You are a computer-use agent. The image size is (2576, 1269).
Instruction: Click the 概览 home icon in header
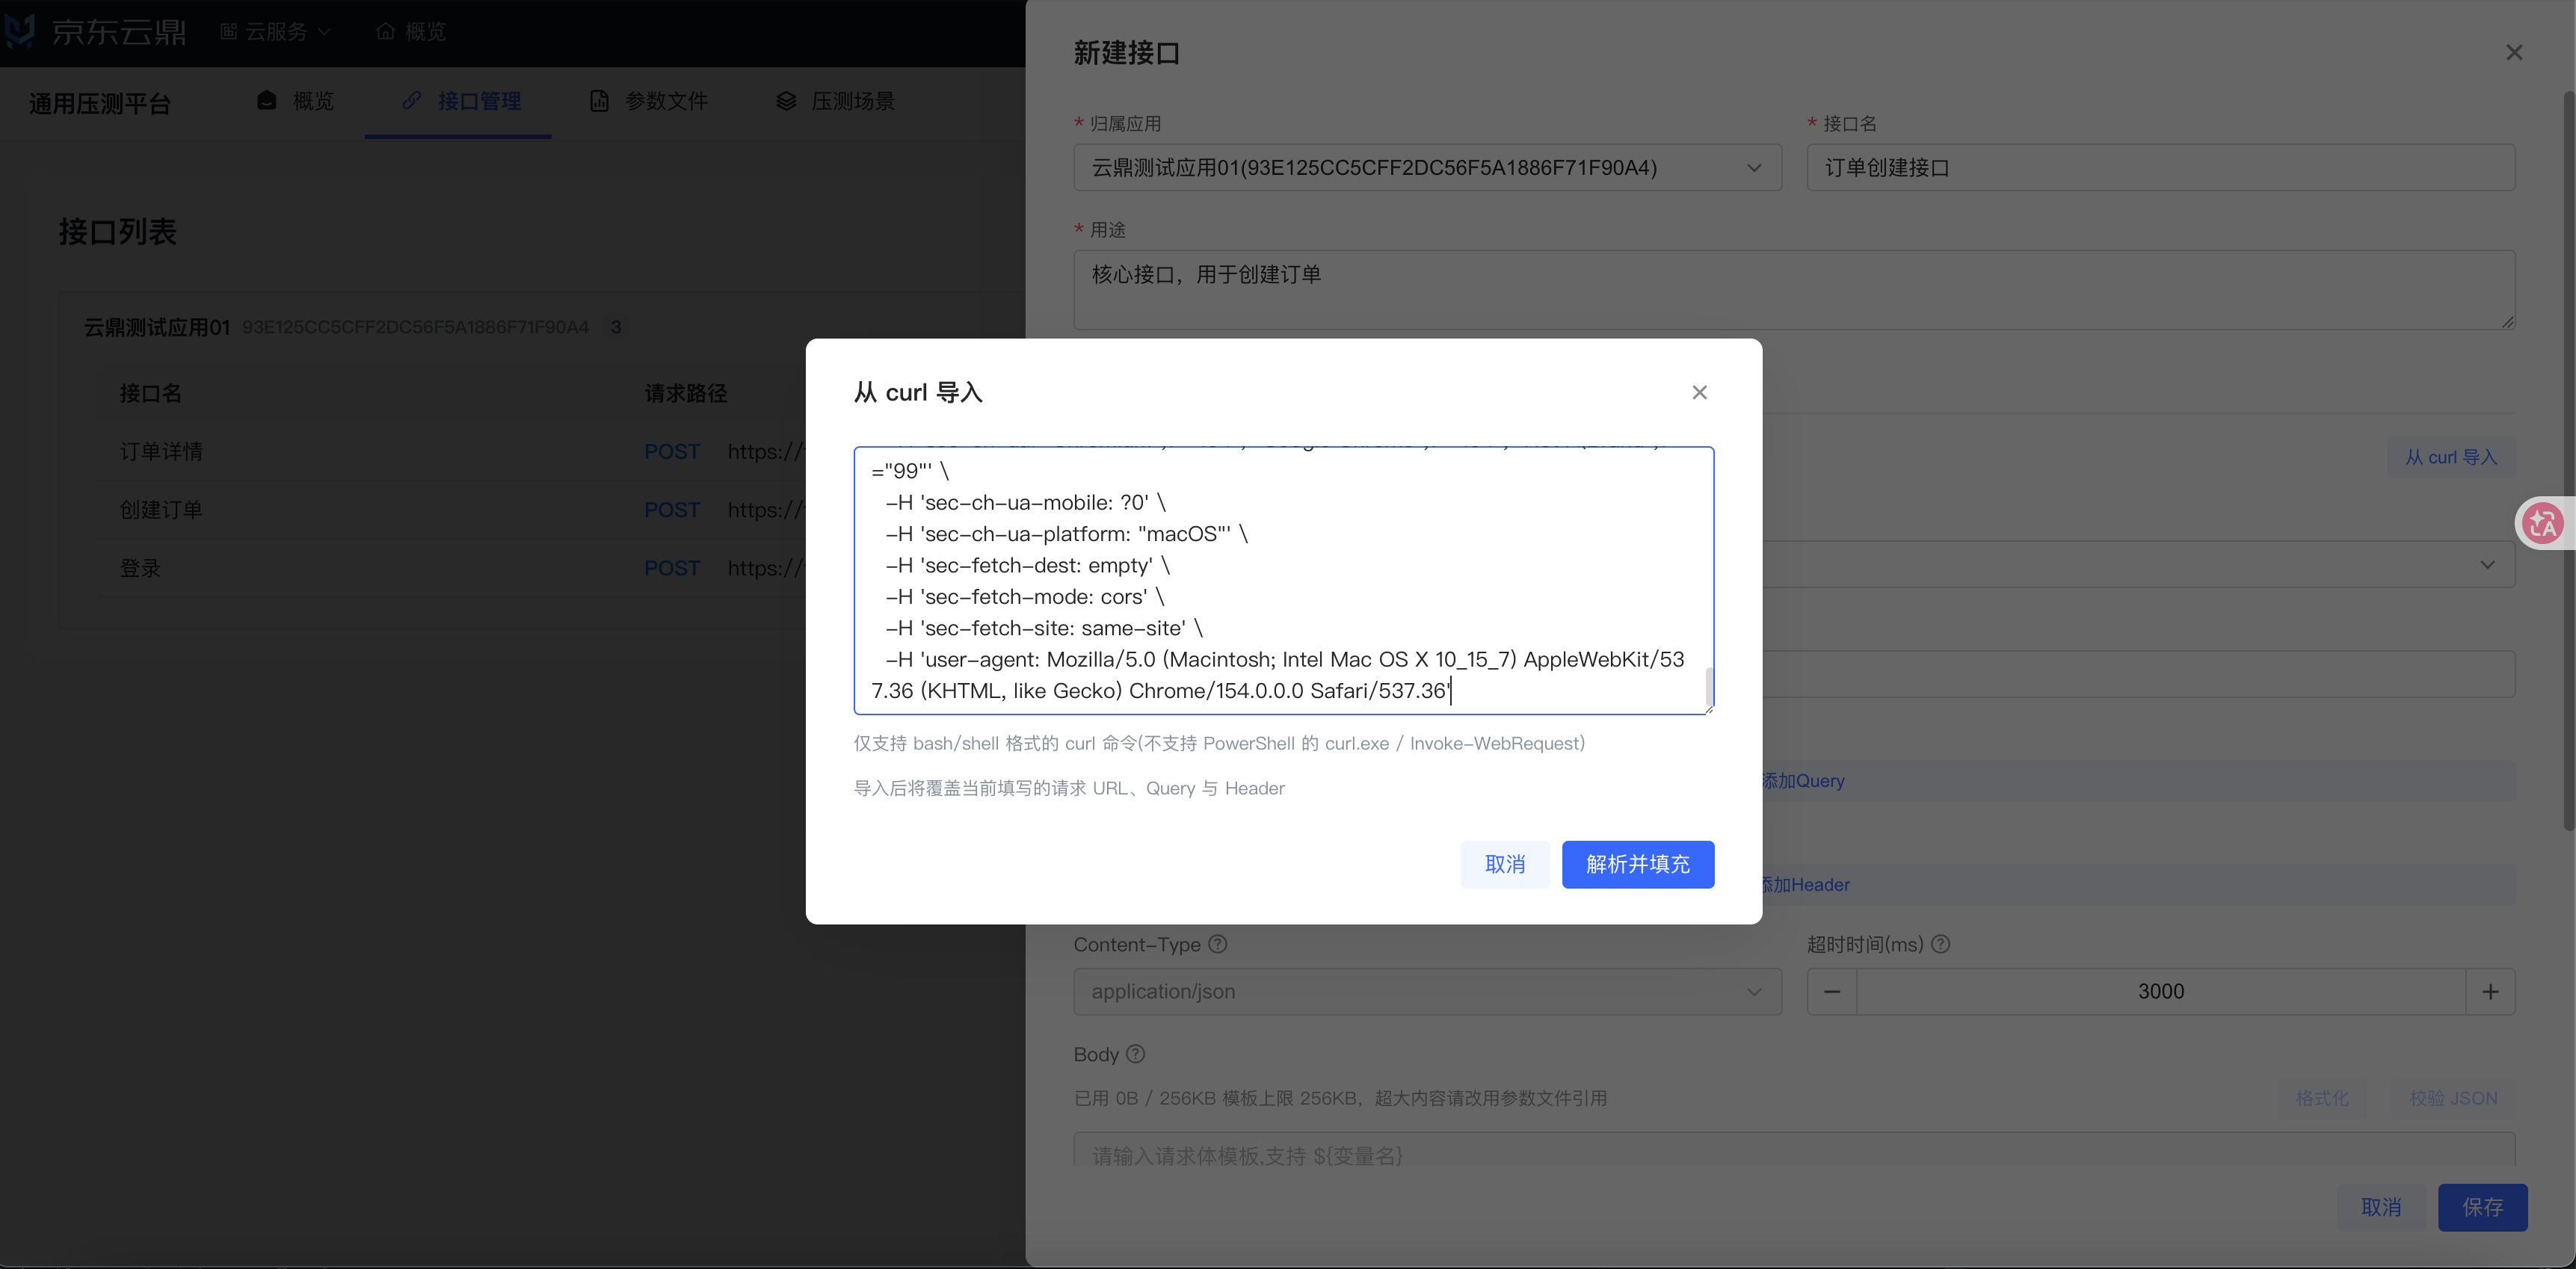(x=385, y=32)
